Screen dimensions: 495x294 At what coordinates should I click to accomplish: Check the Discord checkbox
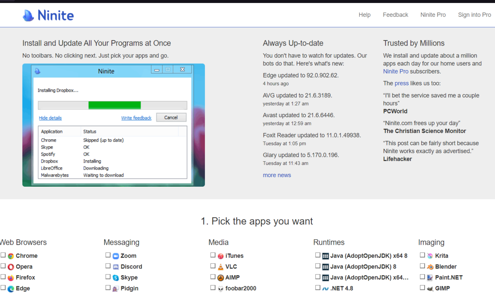[x=108, y=266]
